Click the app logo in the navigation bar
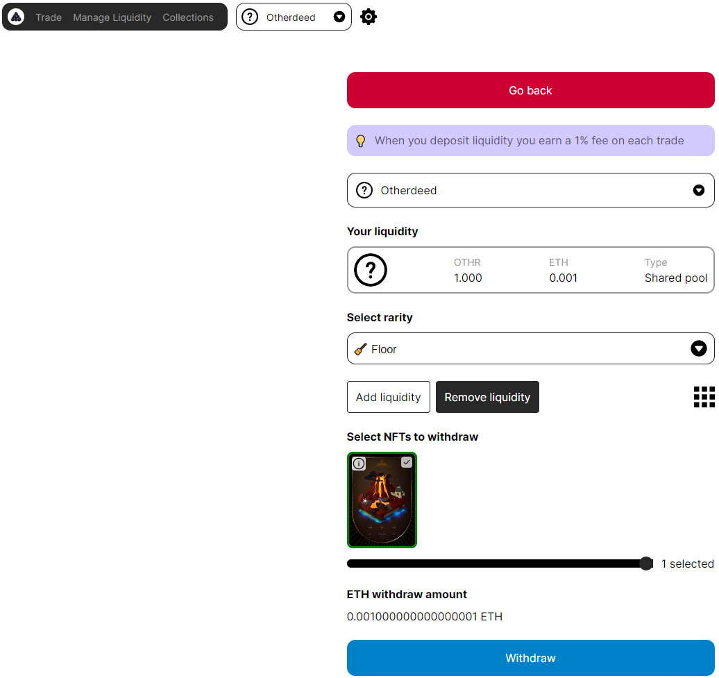 click(x=17, y=17)
